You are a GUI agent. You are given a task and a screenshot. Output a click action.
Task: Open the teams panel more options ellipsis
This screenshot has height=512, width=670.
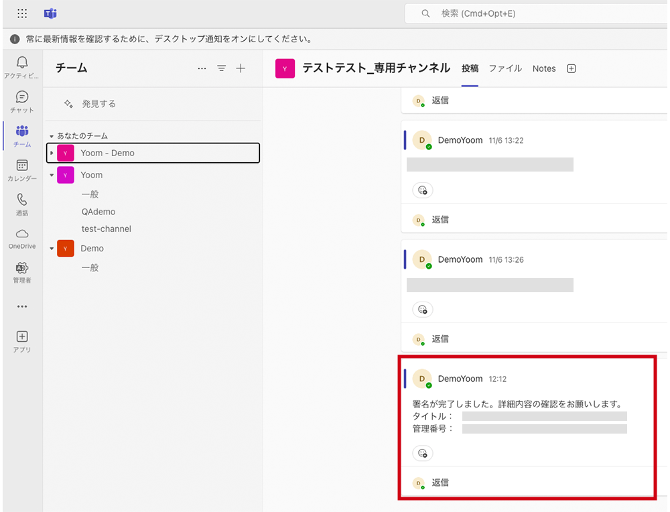click(202, 68)
